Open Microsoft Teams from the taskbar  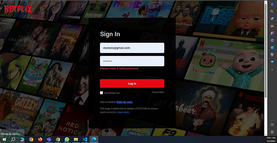[x=49, y=139]
